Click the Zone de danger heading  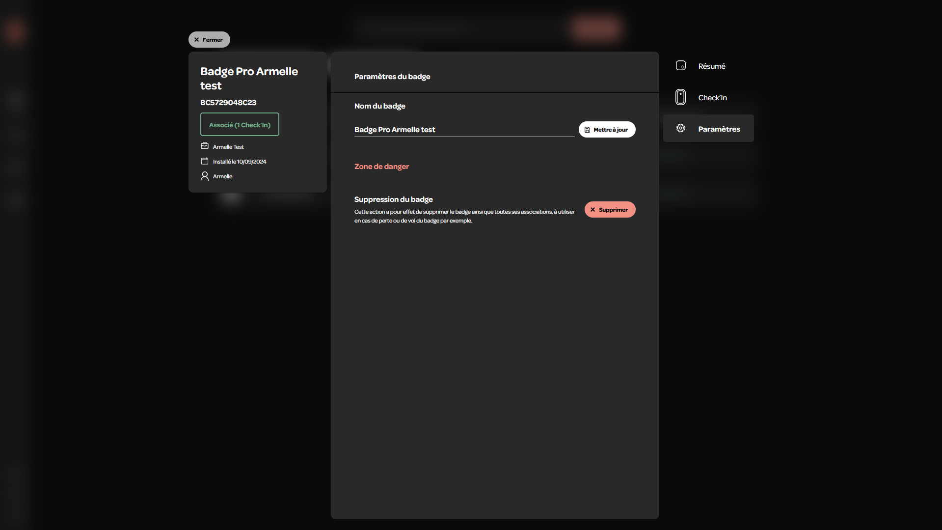coord(381,167)
